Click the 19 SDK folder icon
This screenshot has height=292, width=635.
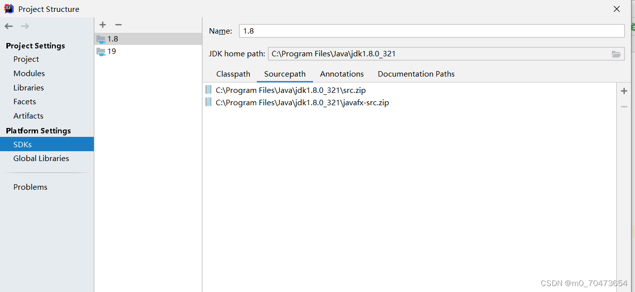click(x=101, y=51)
